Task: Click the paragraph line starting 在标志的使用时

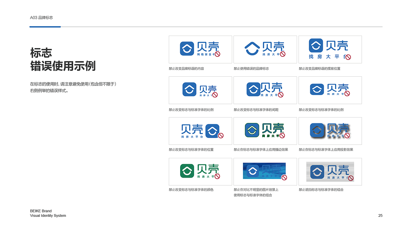Action: click(73, 84)
